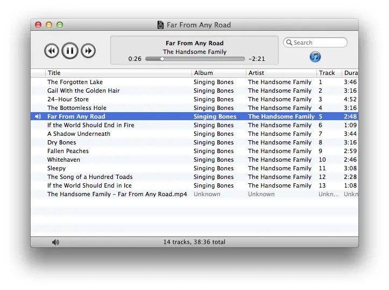Skip to next track with forward button
389x290 pixels.
pyautogui.click(x=88, y=51)
